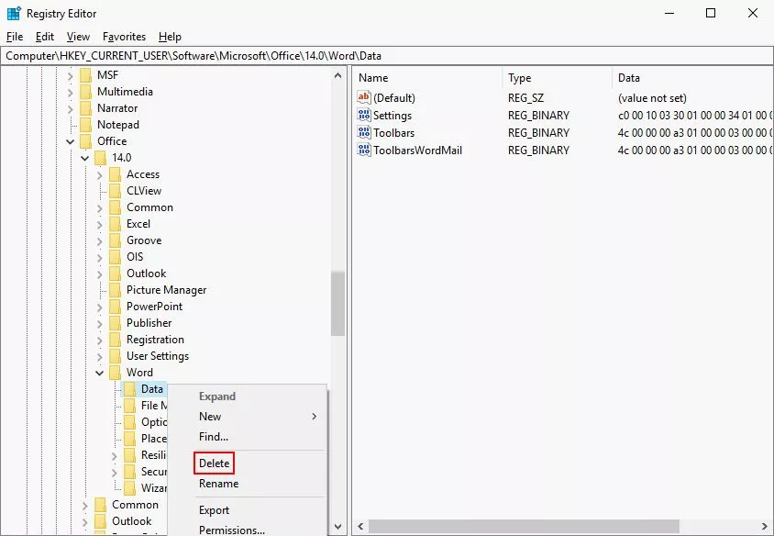The width and height of the screenshot is (774, 536).
Task: Click the Narrator folder icon
Action: [x=86, y=108]
